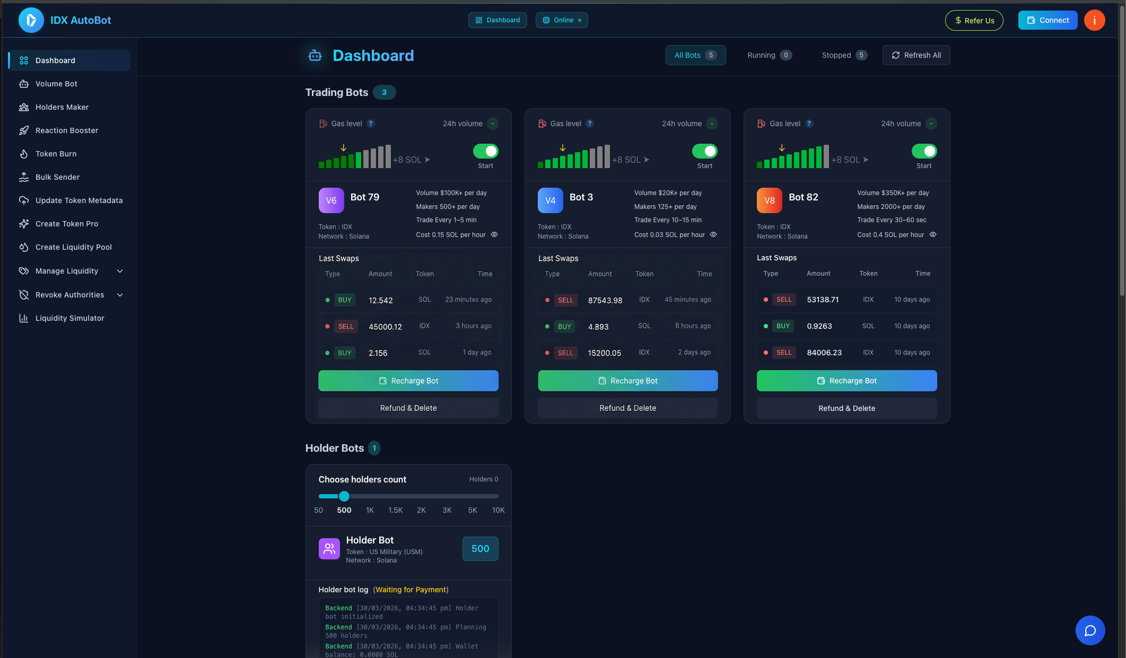Click eye icon for Bot 3 cost

tap(713, 234)
